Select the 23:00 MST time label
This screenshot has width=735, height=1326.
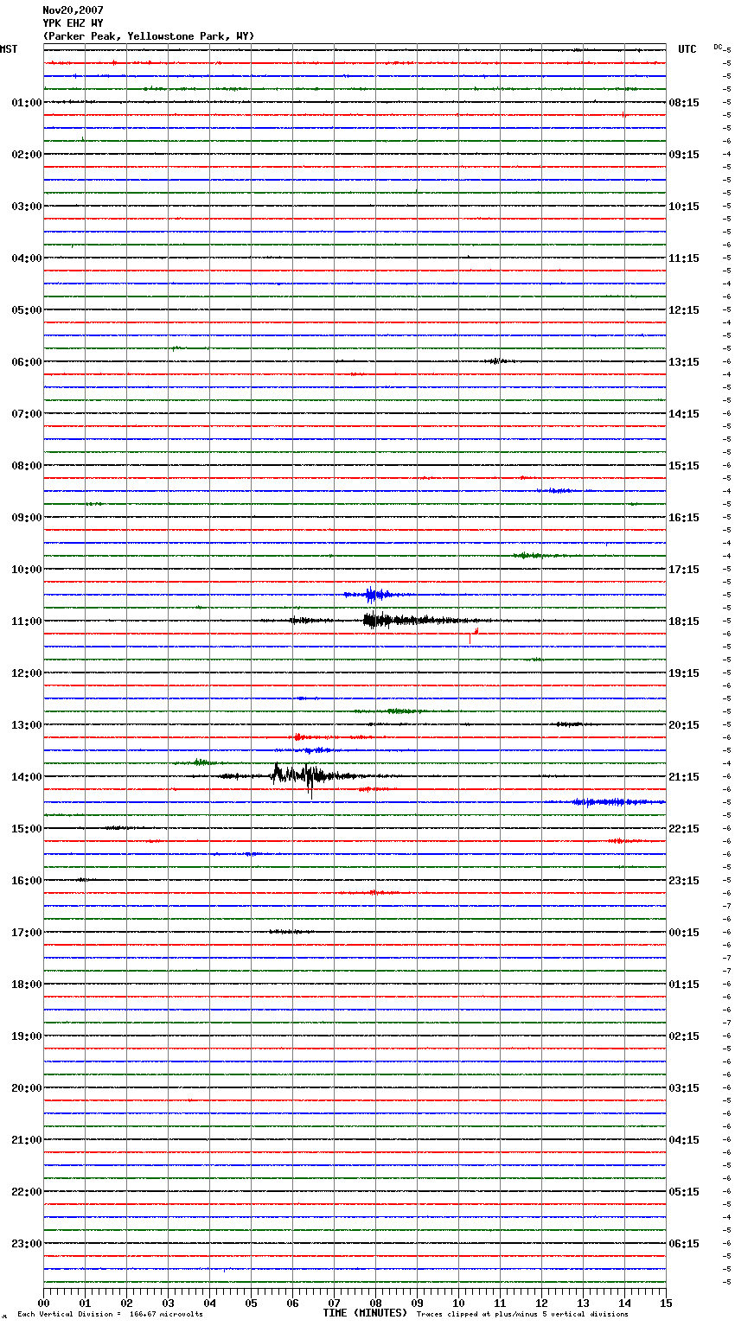(26, 1244)
